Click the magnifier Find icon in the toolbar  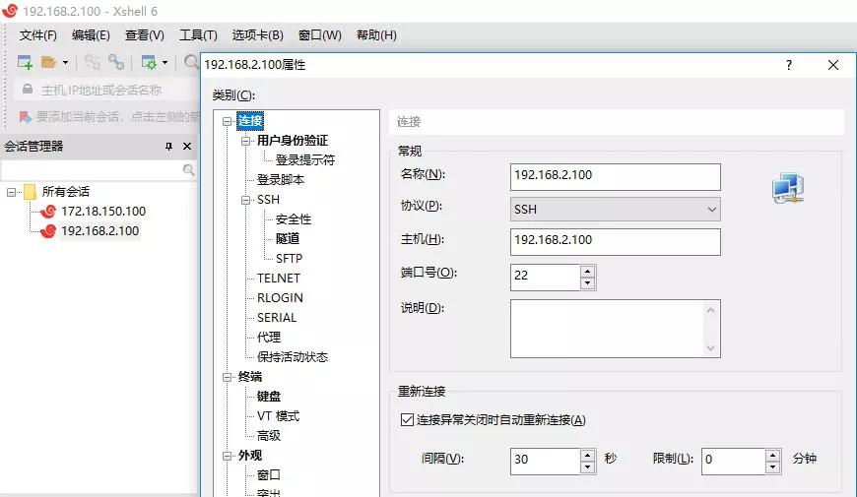pos(191,62)
